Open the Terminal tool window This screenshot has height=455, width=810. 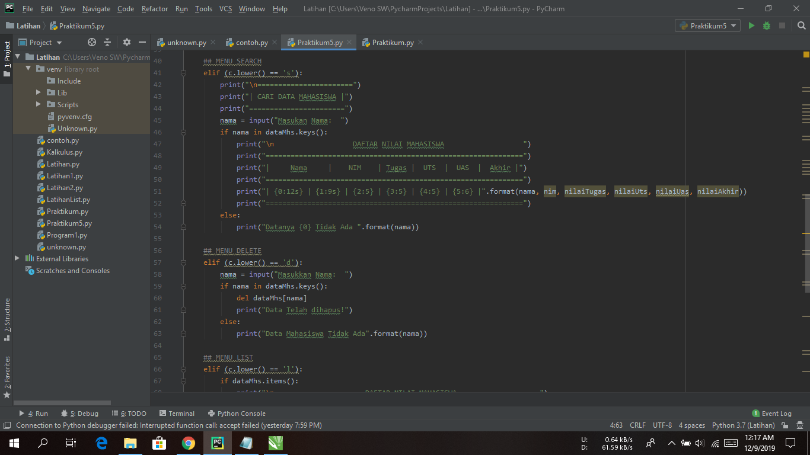click(177, 414)
